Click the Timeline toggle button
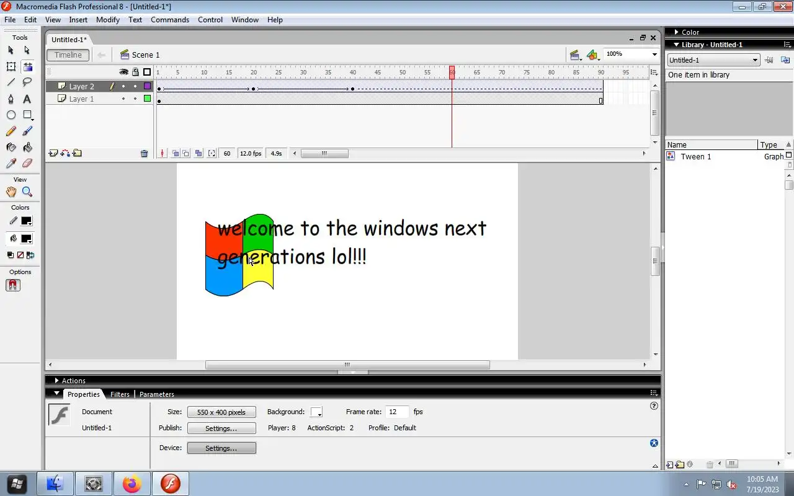 [x=68, y=55]
